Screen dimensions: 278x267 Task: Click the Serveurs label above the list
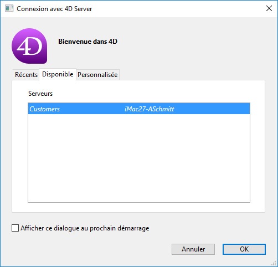[40, 94]
